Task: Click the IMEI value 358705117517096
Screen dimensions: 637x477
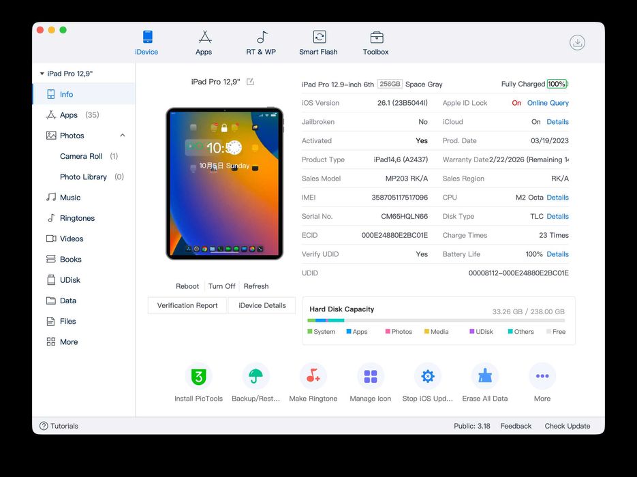Action: (x=399, y=198)
